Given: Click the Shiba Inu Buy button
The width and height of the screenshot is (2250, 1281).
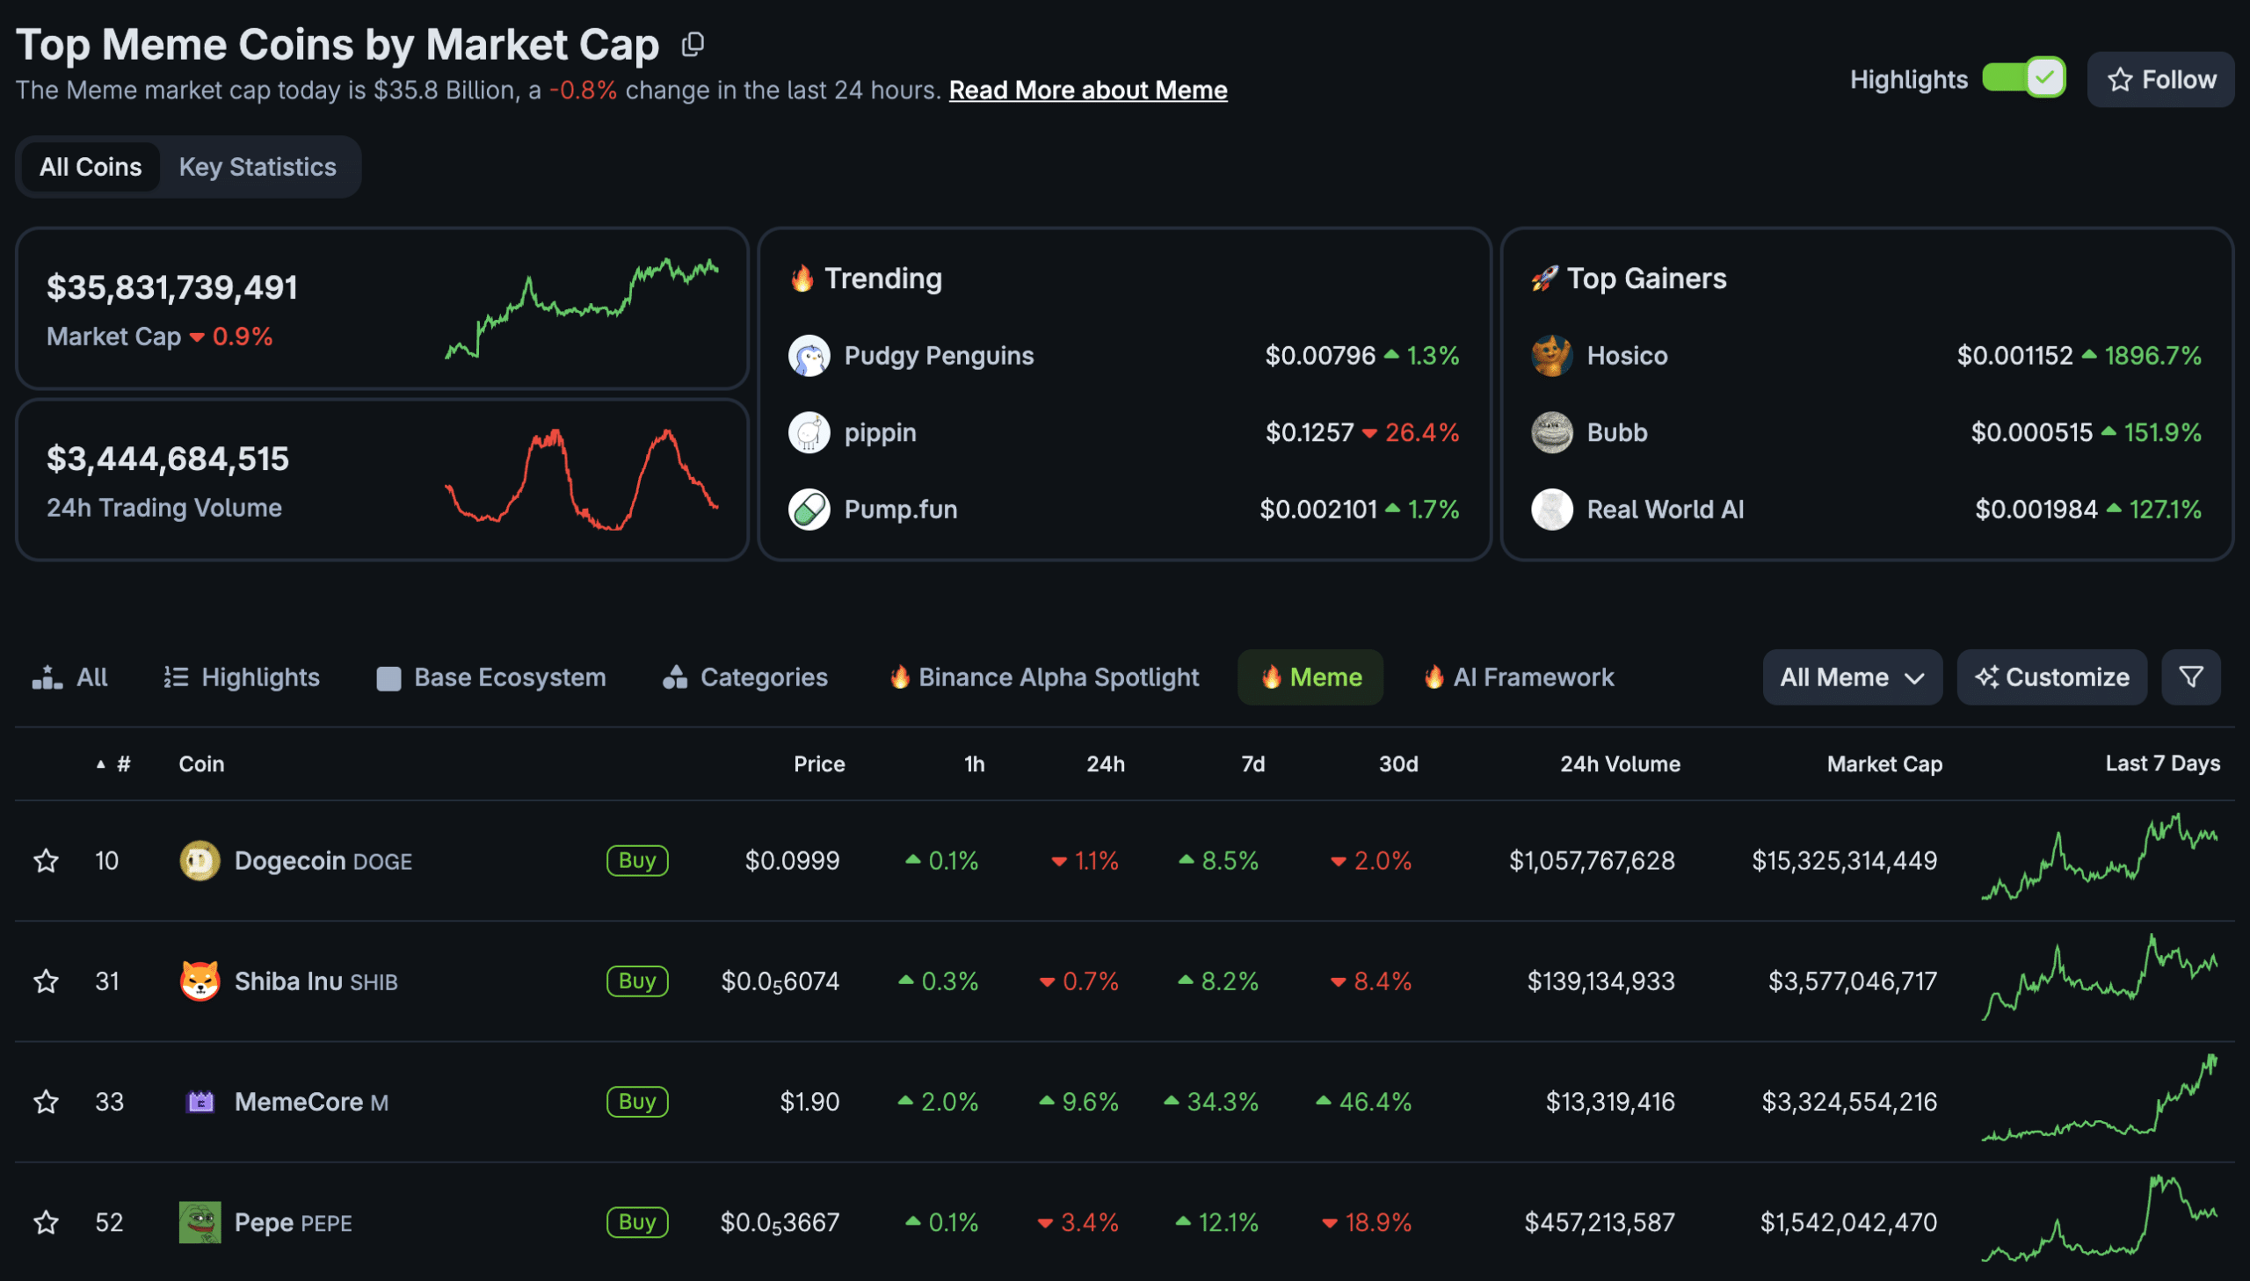Looking at the screenshot, I should click(x=636, y=981).
